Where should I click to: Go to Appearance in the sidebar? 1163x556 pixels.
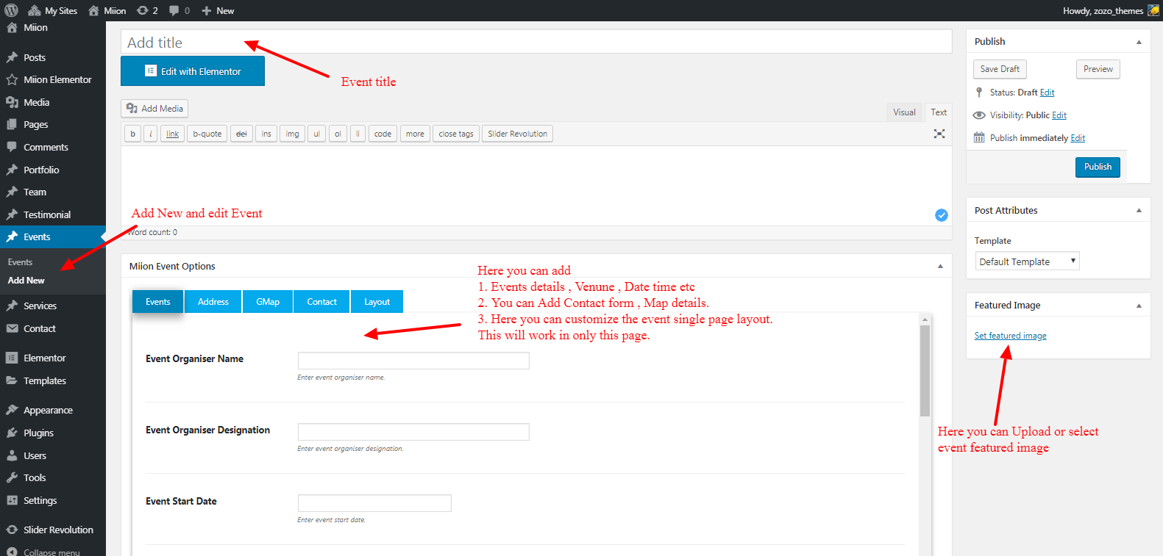tap(48, 410)
